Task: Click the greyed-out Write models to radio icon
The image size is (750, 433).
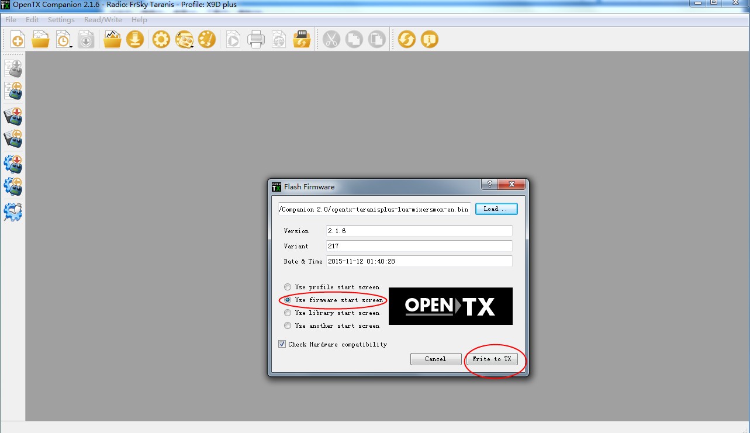Action: (x=13, y=68)
